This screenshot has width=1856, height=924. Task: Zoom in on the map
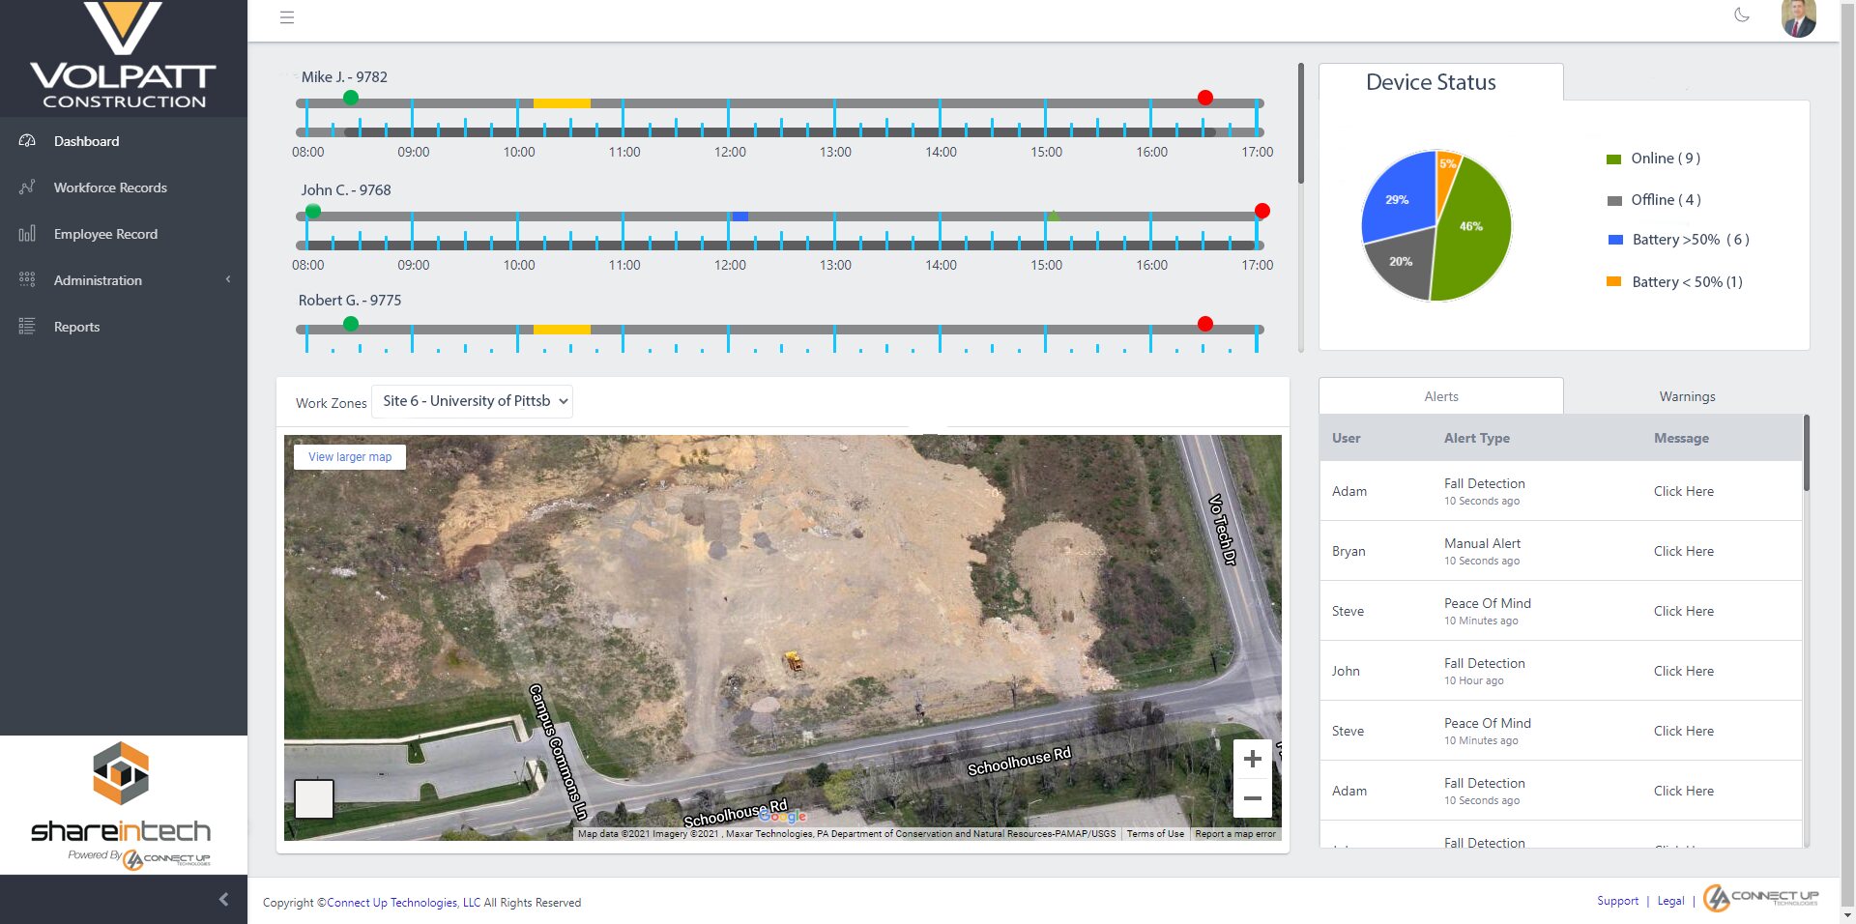(1252, 759)
